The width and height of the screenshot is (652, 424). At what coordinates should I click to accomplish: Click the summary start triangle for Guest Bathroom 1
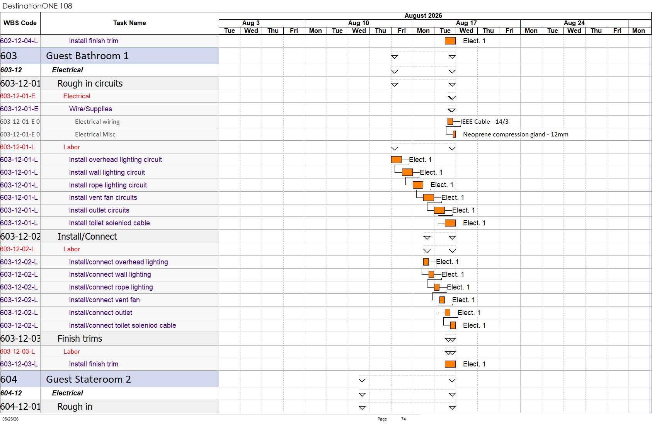point(395,57)
